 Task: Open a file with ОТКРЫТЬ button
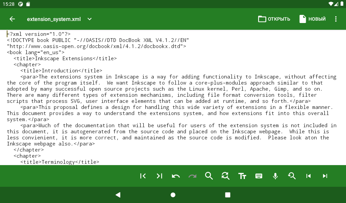tap(274, 19)
